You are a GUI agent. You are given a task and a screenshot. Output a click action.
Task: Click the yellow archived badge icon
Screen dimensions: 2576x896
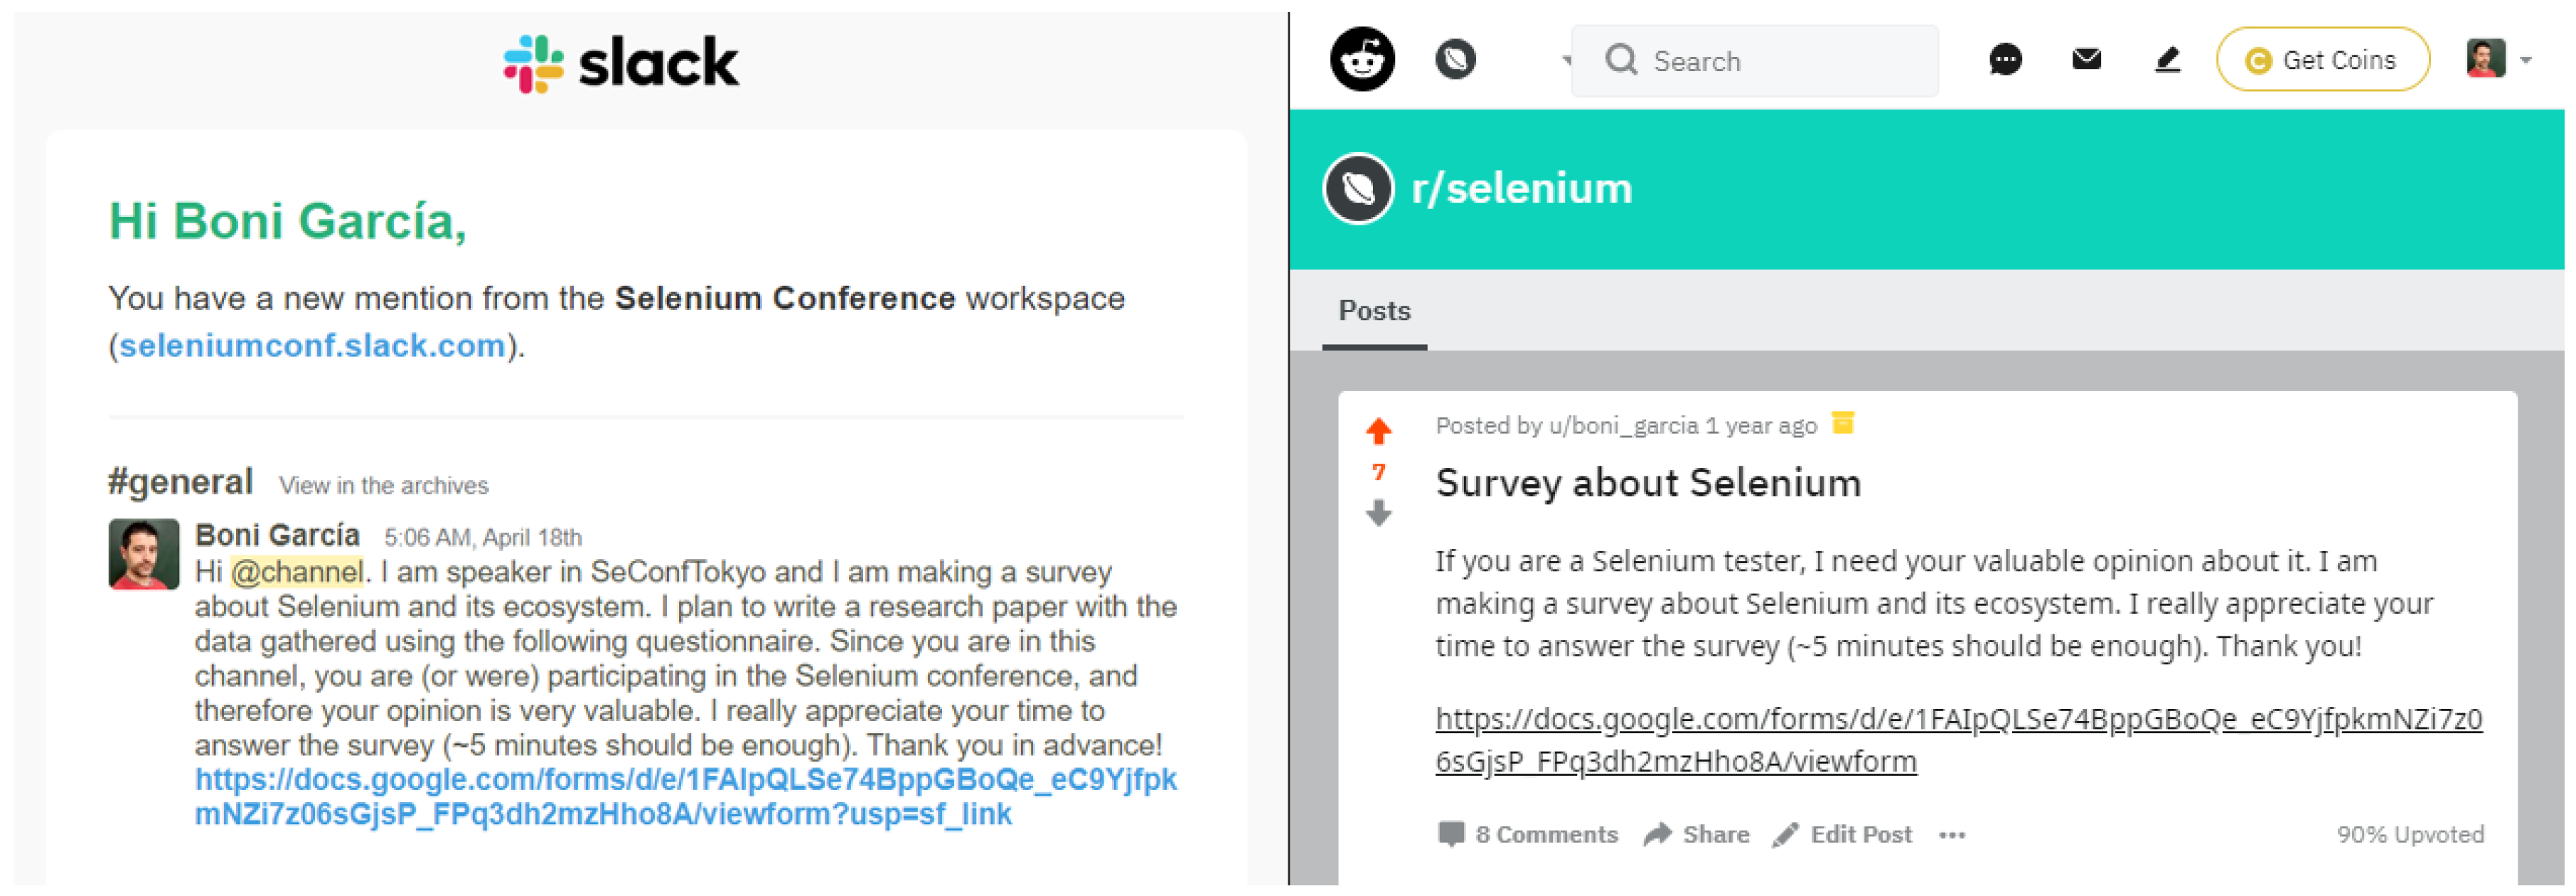1843,424
